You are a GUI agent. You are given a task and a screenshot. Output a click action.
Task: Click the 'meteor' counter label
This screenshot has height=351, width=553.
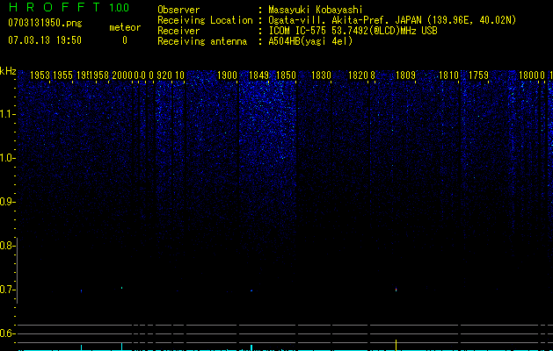(125, 27)
